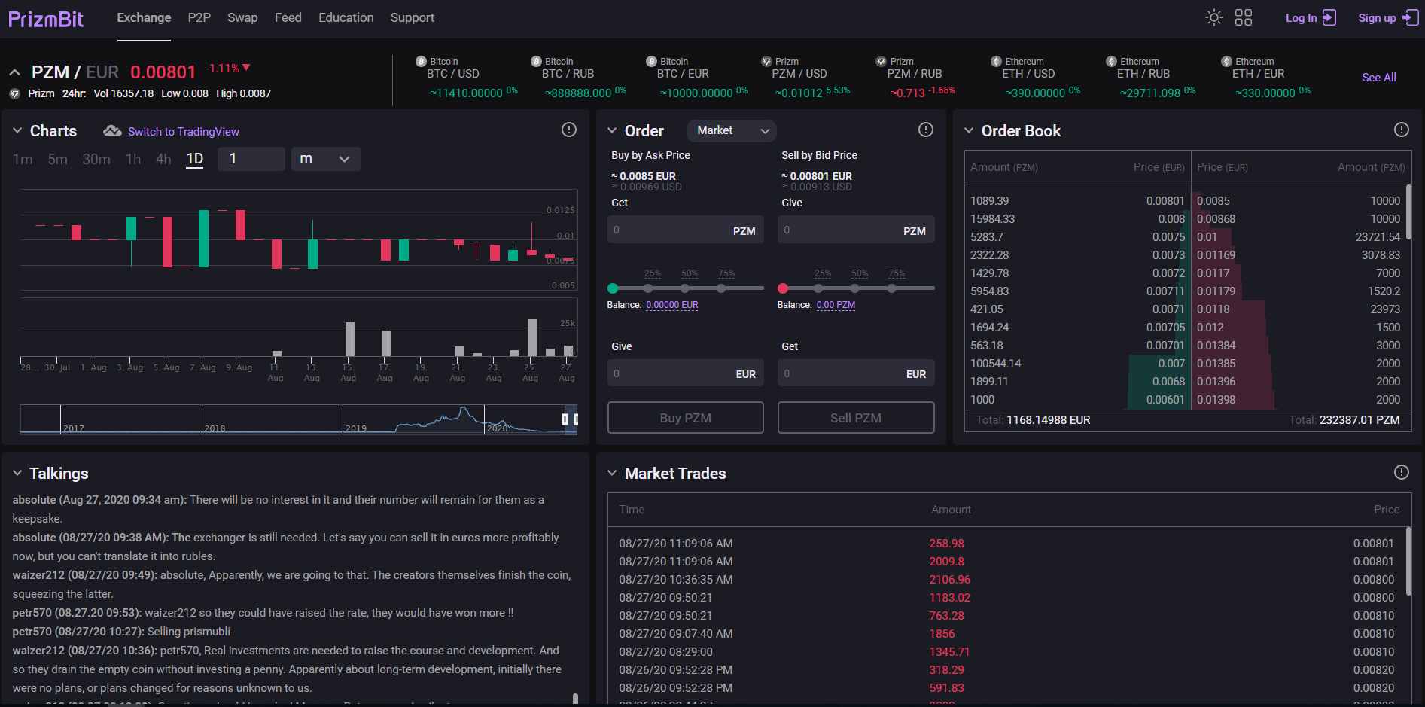This screenshot has width=1425, height=707.
Task: Open the Education menu item
Action: click(346, 17)
